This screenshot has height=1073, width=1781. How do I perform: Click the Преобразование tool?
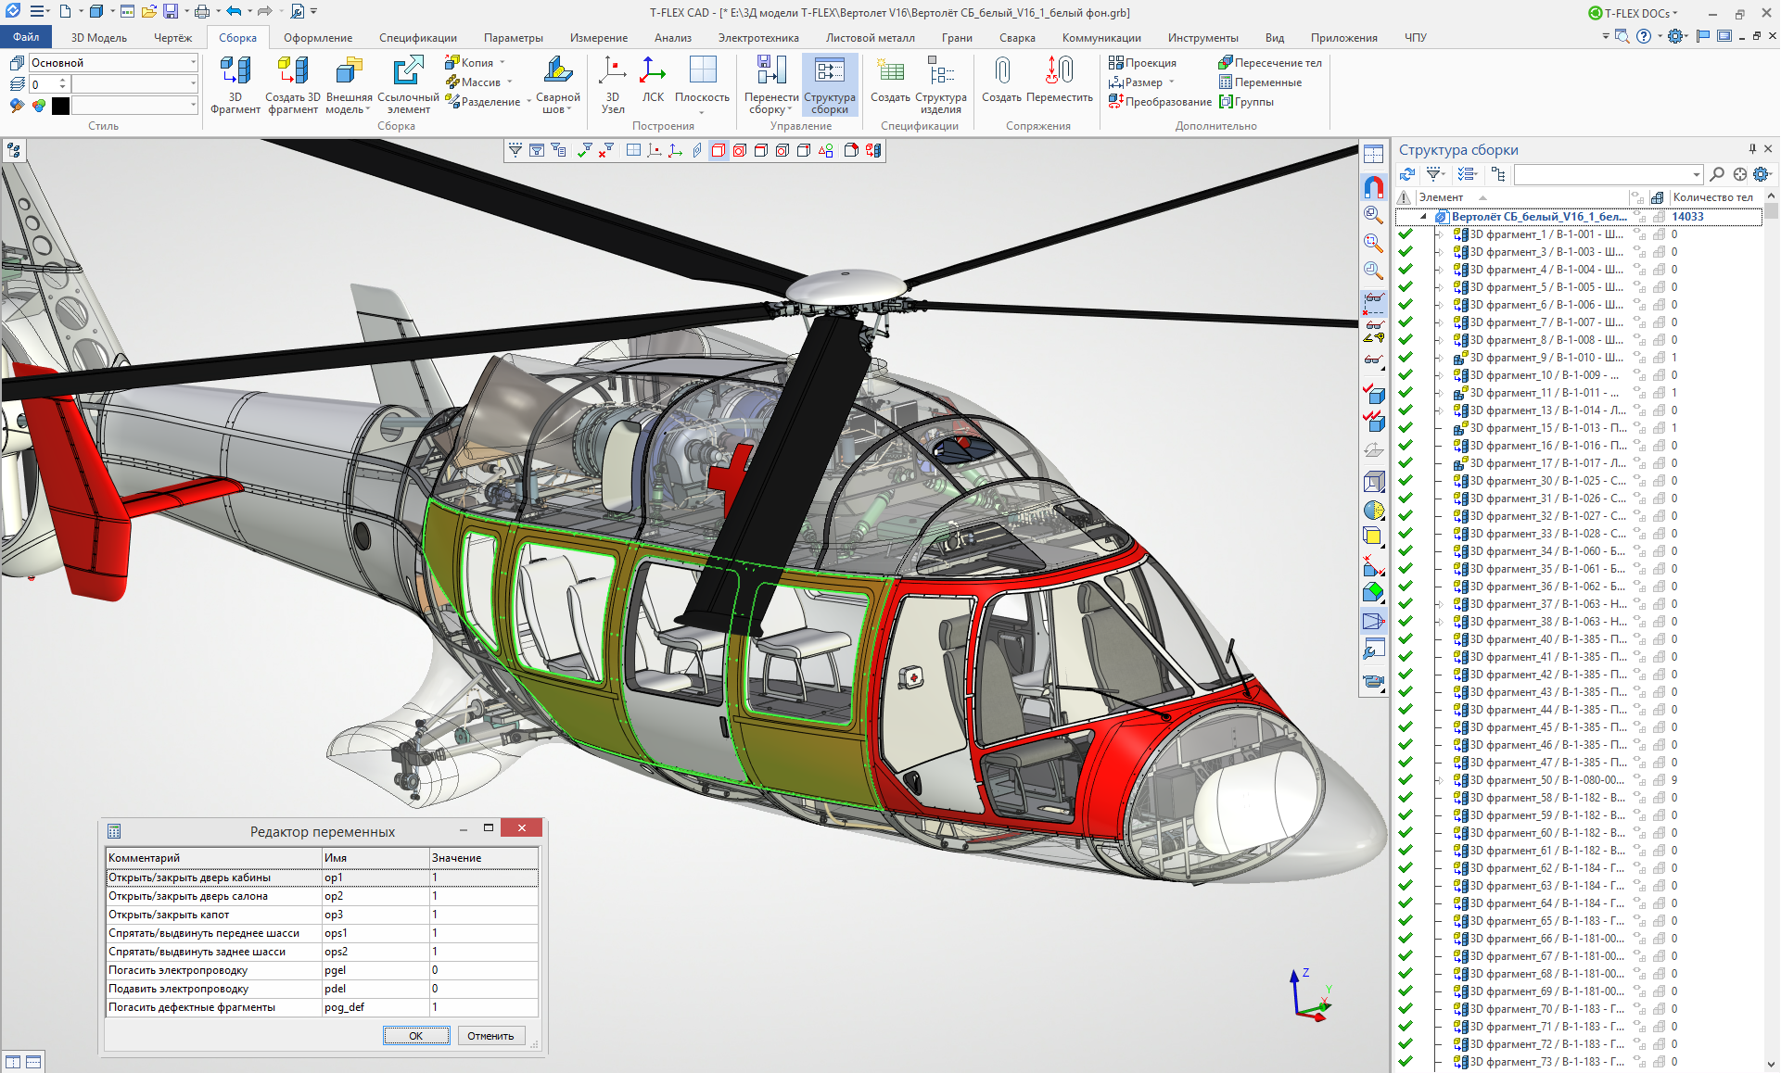pos(1160,101)
